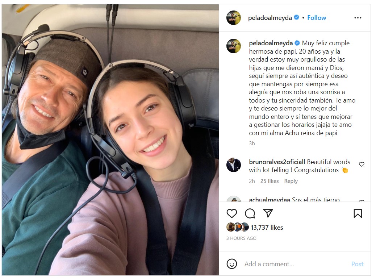Click verified badge next to header username

(x=297, y=17)
